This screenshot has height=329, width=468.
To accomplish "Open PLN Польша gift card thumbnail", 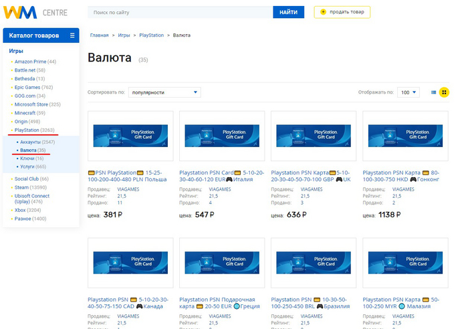I will (x=130, y=136).
